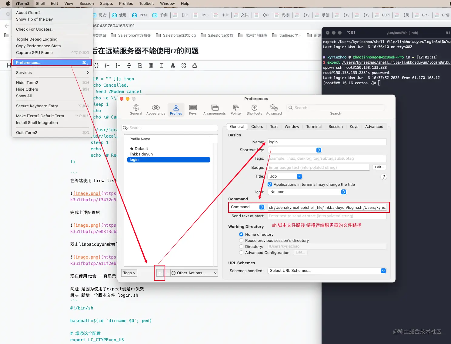This screenshot has width=451, height=344.
Task: Open the Arrangements preferences pane
Action: (215, 110)
